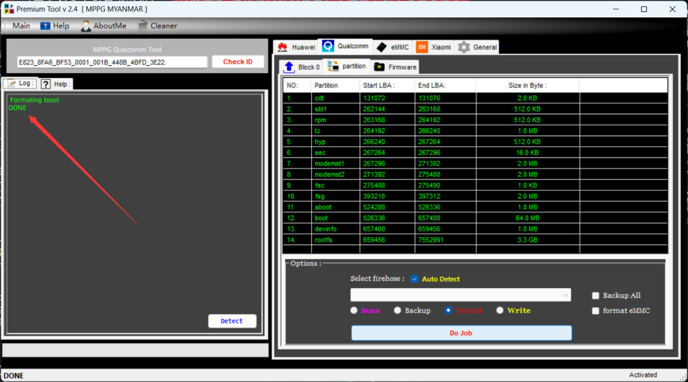Open the eMMC chip icon tab
This screenshot has height=382, width=688.
382,47
